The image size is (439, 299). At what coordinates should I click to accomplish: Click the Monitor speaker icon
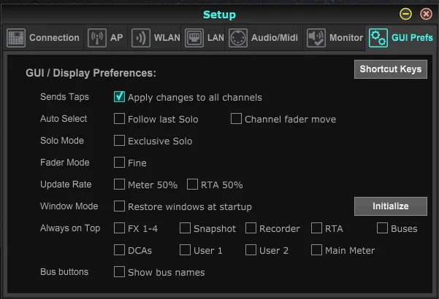point(316,38)
